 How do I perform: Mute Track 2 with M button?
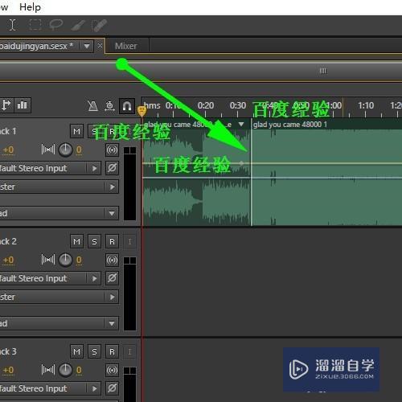click(x=76, y=241)
